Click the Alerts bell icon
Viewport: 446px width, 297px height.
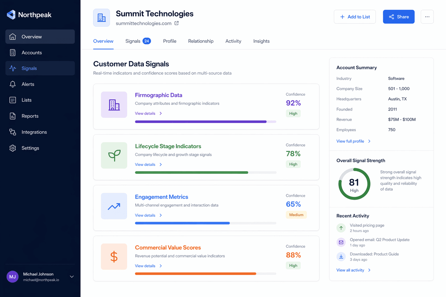[13, 84]
